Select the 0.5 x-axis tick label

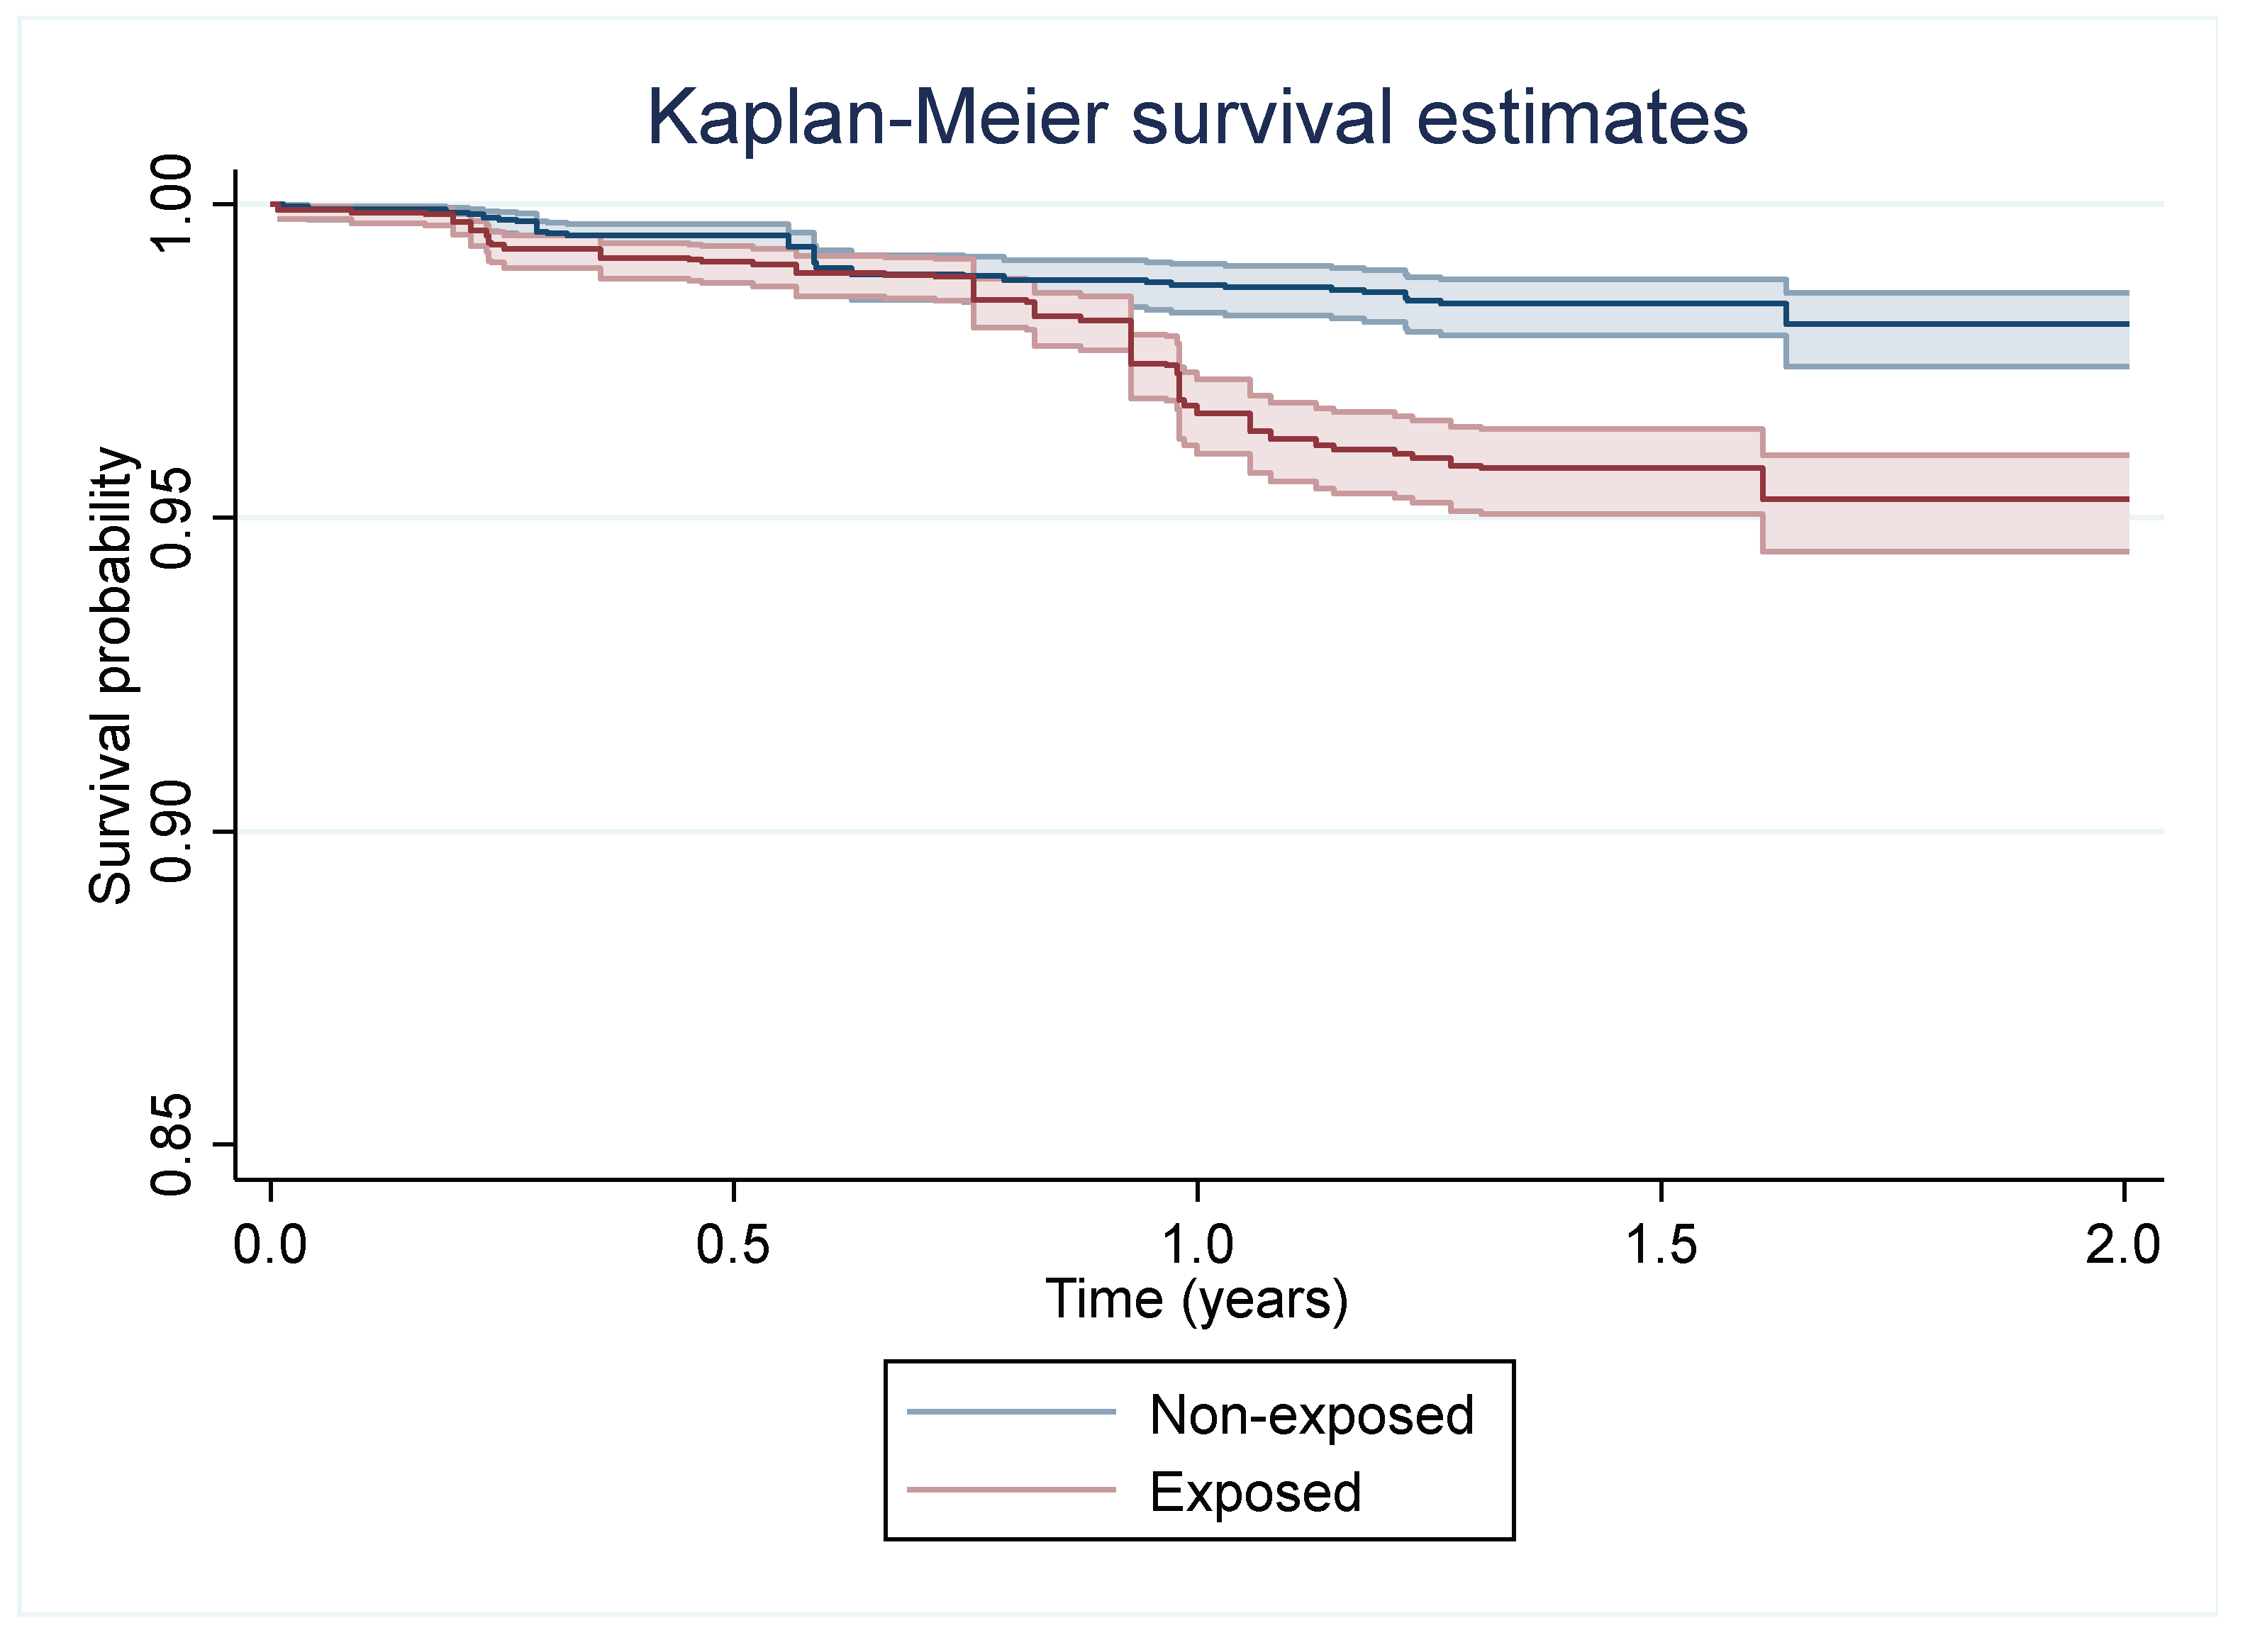[x=734, y=1245]
